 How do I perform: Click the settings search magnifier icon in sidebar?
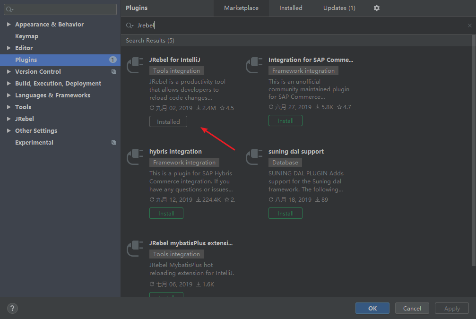point(10,9)
